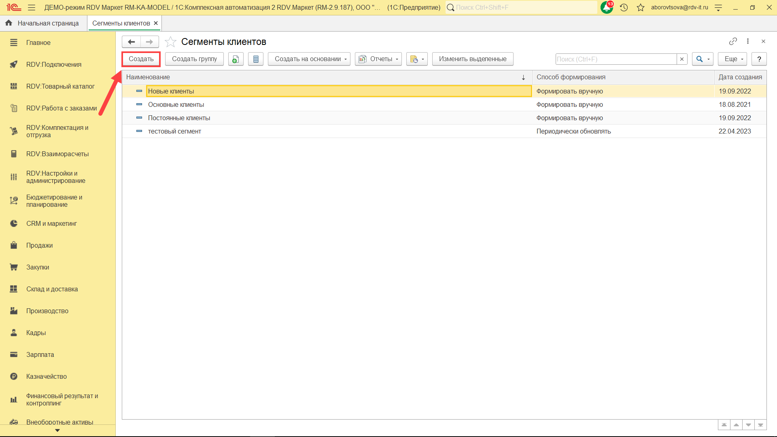Screen dimensions: 777x437
Task: Get link to this page icon
Action: pos(732,41)
